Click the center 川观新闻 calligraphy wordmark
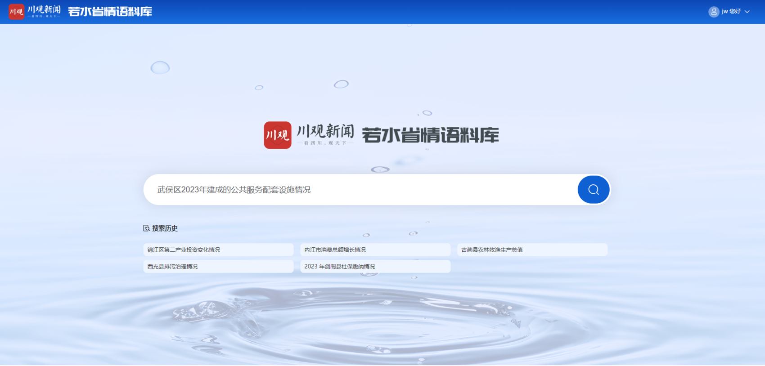This screenshot has height=366, width=765. pos(325,131)
